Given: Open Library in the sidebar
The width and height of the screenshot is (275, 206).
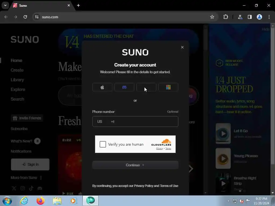Looking at the screenshot, I should [x=17, y=80].
